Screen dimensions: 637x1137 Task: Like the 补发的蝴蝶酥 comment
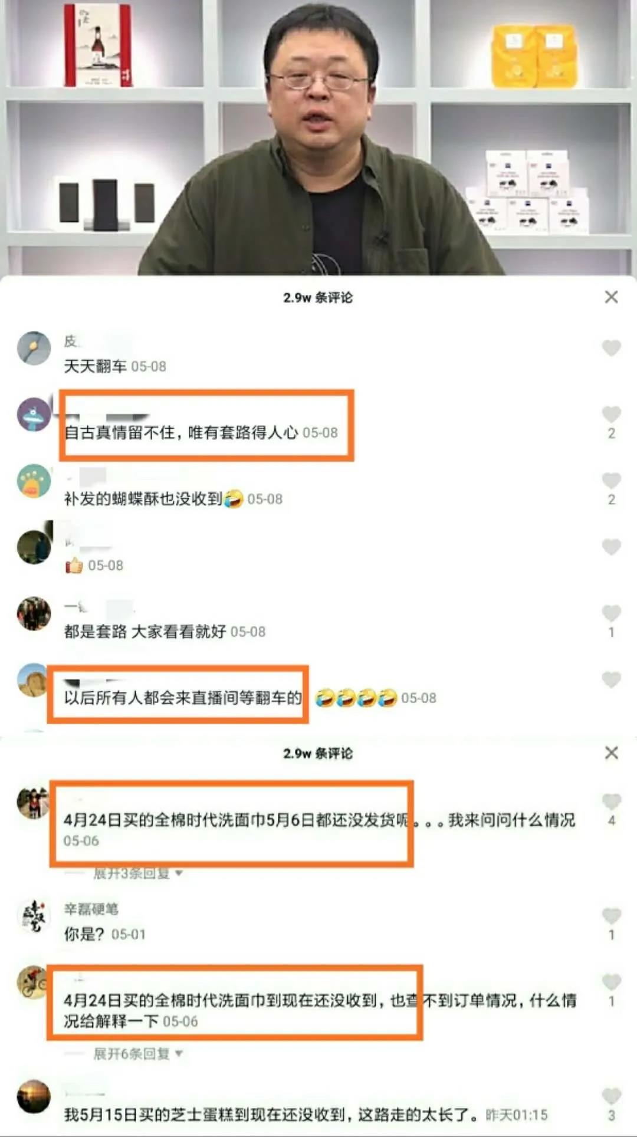click(x=612, y=481)
